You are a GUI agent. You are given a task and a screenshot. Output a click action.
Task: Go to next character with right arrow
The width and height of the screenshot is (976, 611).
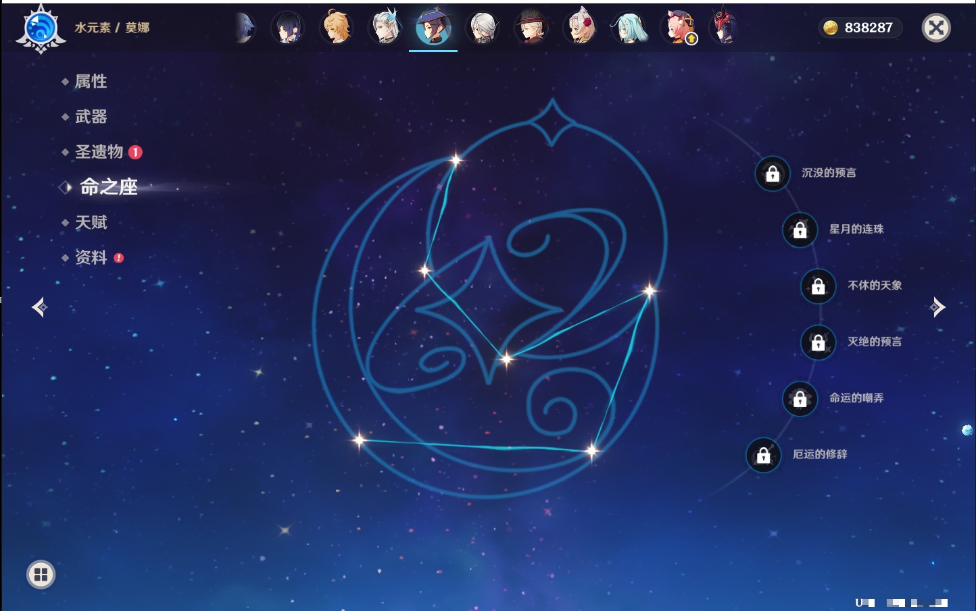[x=937, y=307]
